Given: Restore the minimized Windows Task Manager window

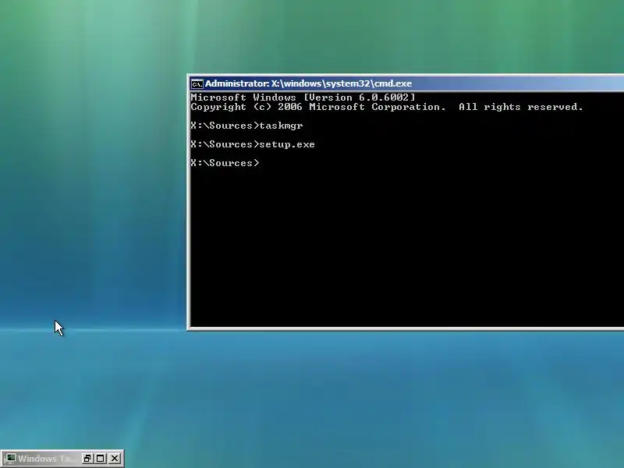Looking at the screenshot, I should (x=87, y=459).
